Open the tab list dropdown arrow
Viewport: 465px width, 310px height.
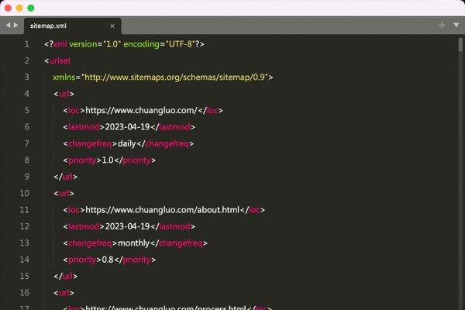coord(454,26)
